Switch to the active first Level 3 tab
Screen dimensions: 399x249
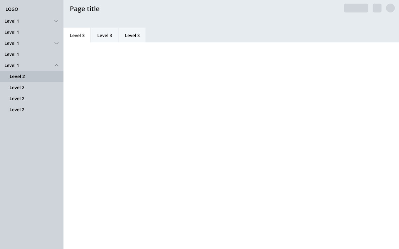(77, 36)
